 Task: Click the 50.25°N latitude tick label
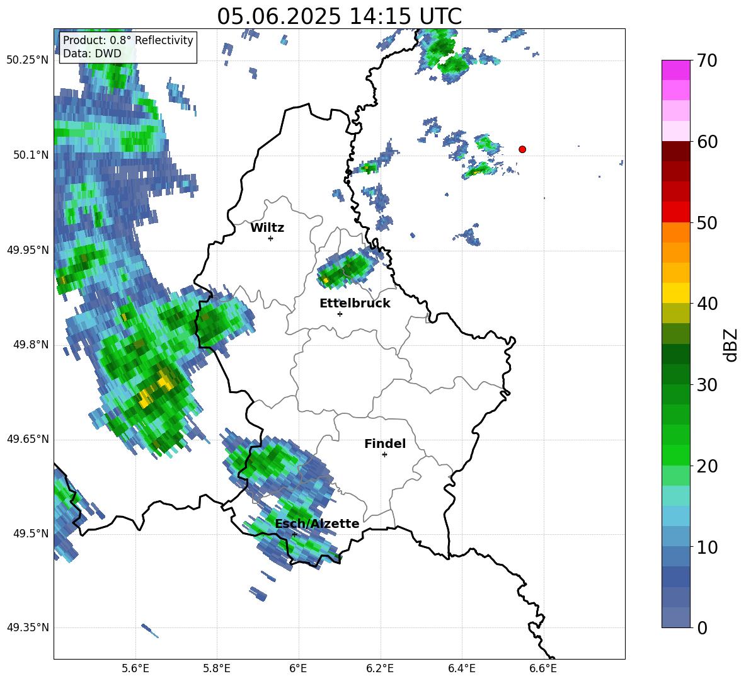(x=28, y=60)
